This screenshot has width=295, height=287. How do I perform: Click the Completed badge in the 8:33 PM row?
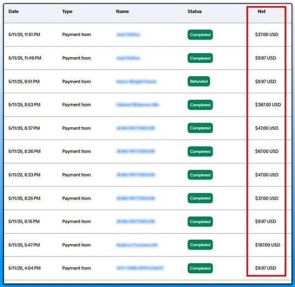tap(200, 175)
